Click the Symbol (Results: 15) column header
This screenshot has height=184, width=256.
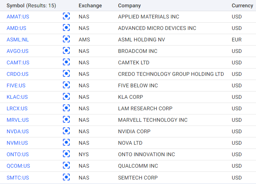pos(31,6)
